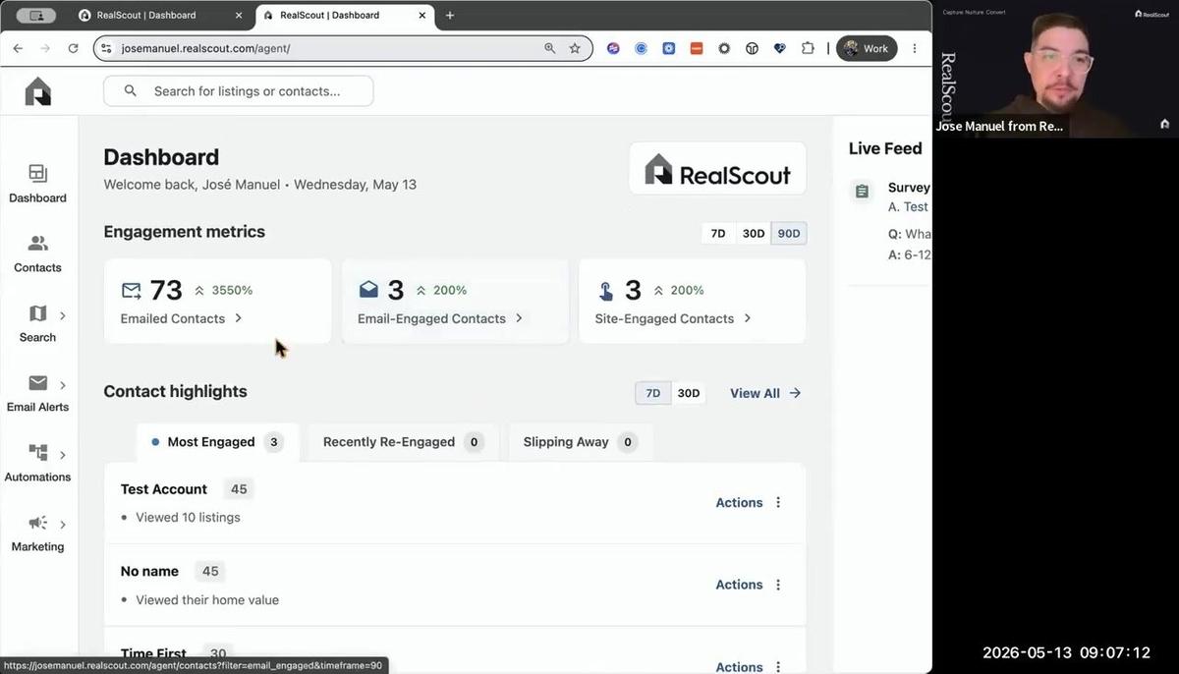Select 30D for Engagement metrics
Image resolution: width=1179 pixels, height=674 pixels.
coord(754,234)
